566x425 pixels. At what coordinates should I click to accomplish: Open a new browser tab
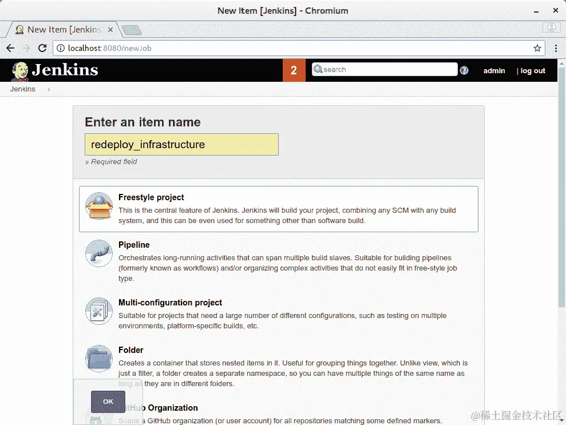pos(132,30)
